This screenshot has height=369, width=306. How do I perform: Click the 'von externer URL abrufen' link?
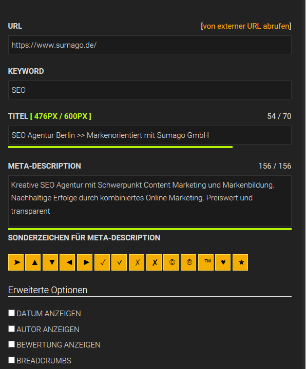coord(246,26)
